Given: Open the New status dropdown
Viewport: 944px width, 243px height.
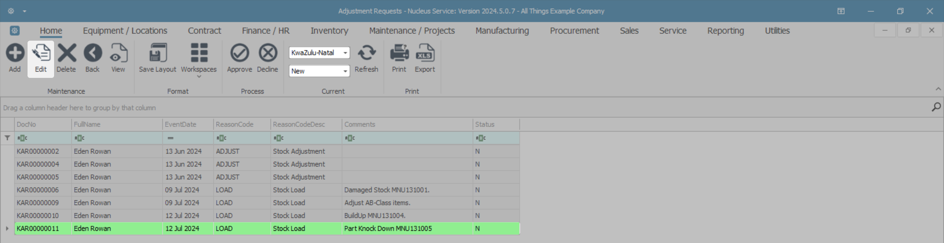Looking at the screenshot, I should pyautogui.click(x=345, y=71).
